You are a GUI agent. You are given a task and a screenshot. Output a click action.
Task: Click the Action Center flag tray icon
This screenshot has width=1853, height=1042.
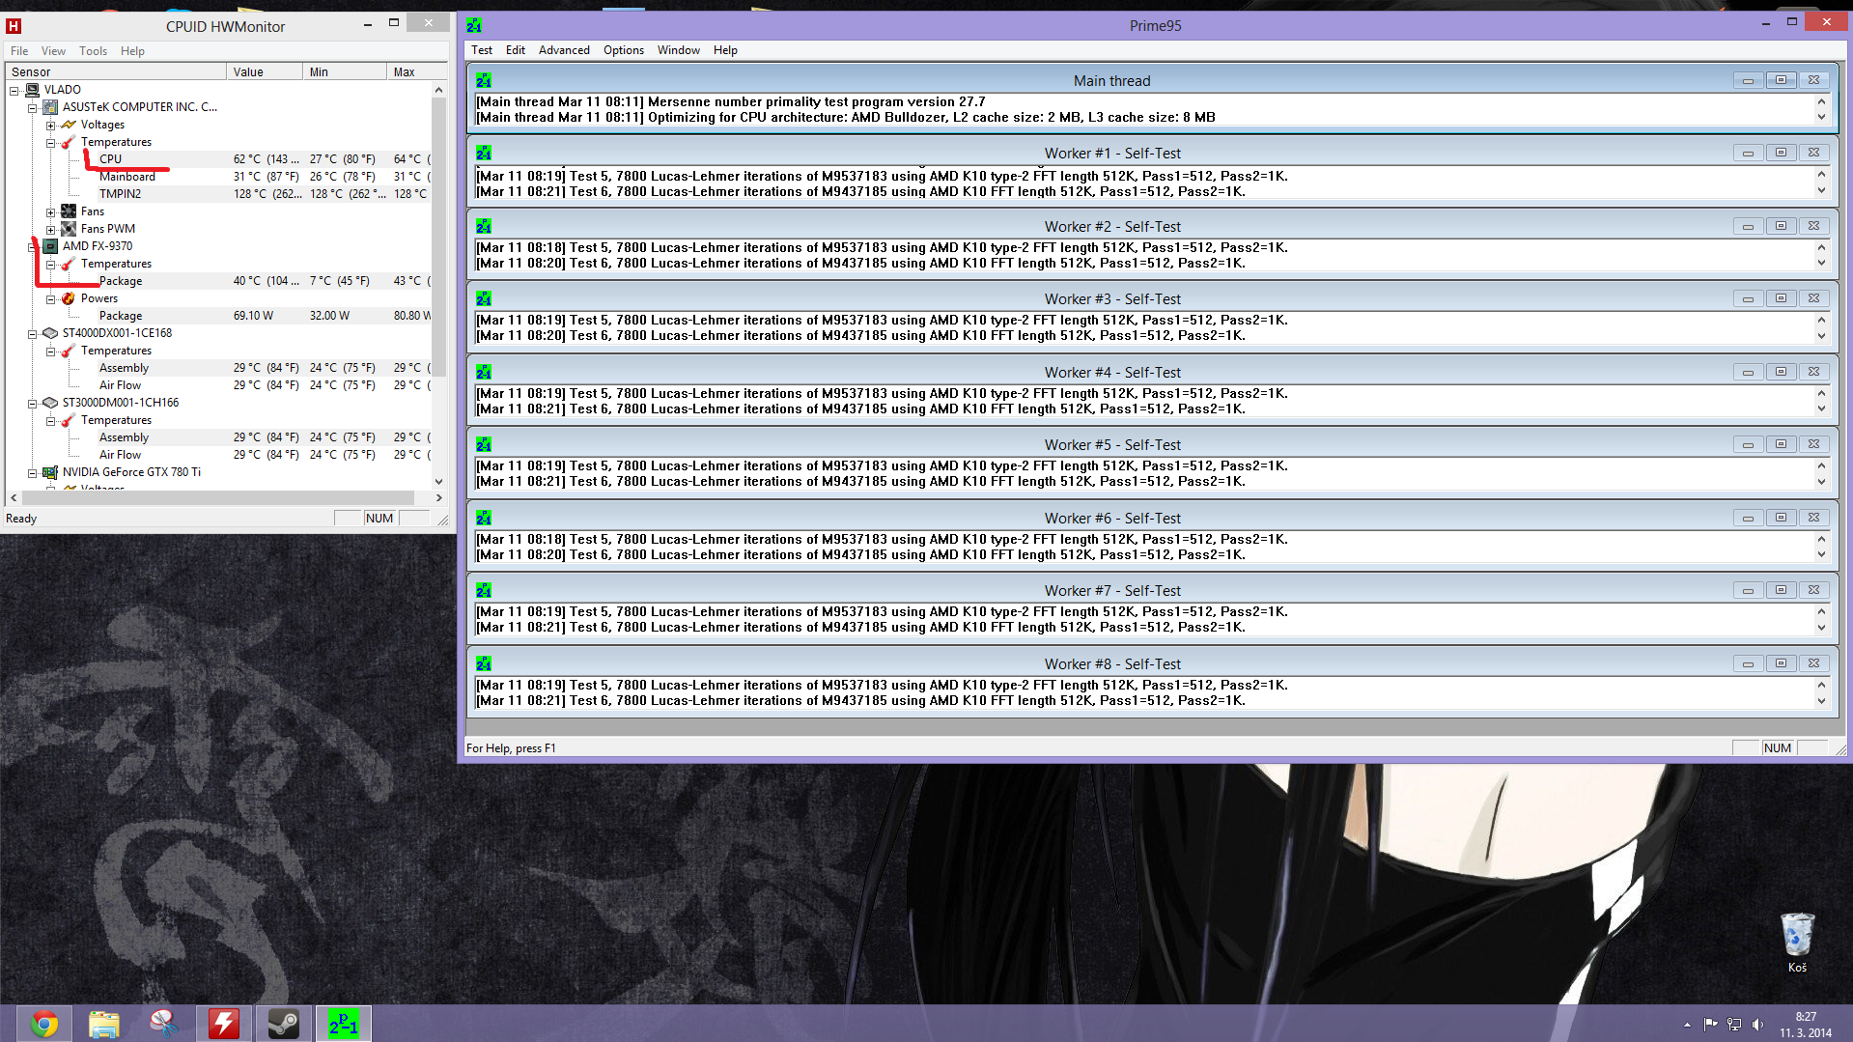1711,1025
